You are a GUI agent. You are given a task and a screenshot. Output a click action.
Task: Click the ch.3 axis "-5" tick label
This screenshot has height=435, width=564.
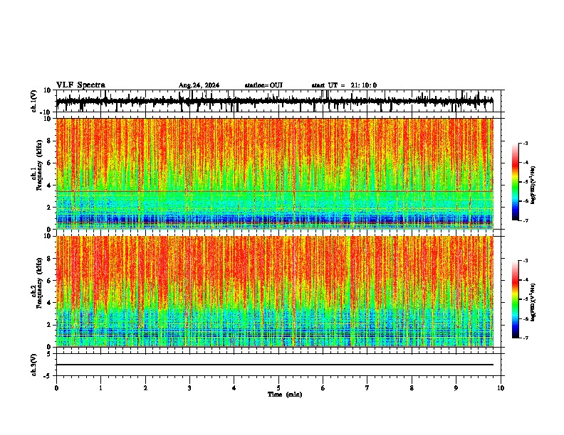click(x=48, y=376)
